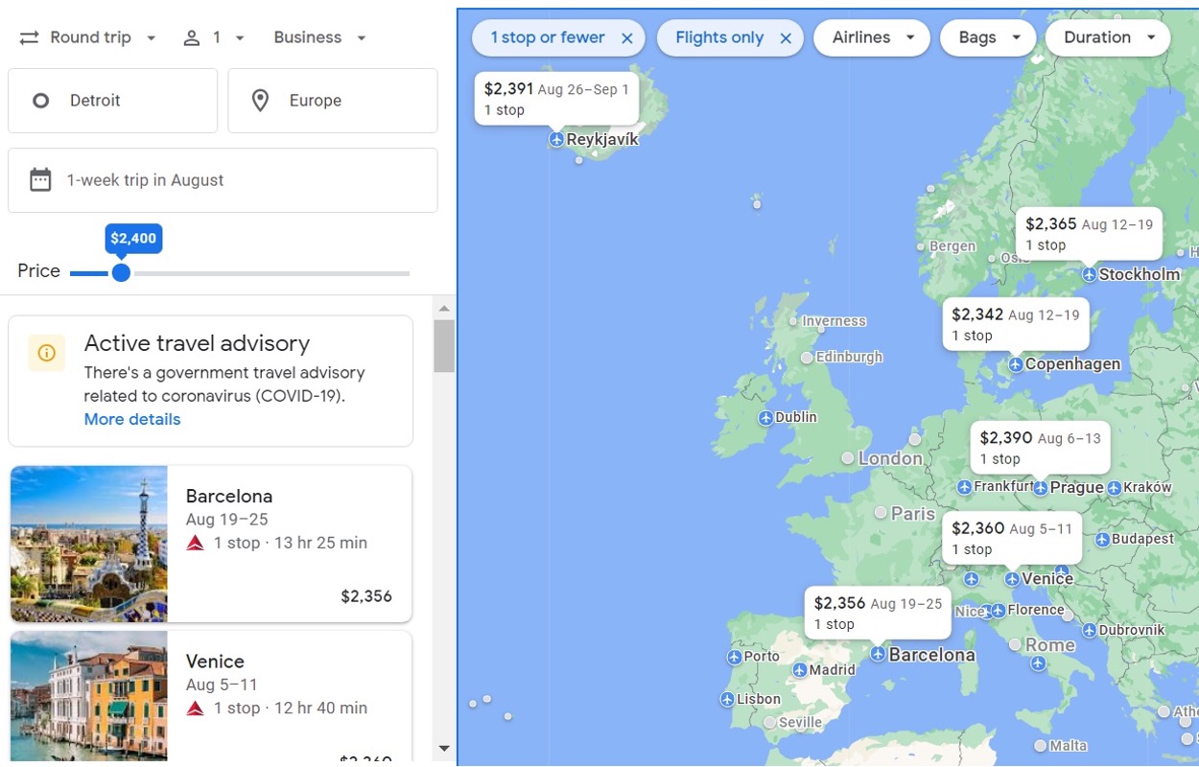Screen dimensions: 1199x767
Task: Click the Stockholm airport pin
Action: click(x=1089, y=275)
